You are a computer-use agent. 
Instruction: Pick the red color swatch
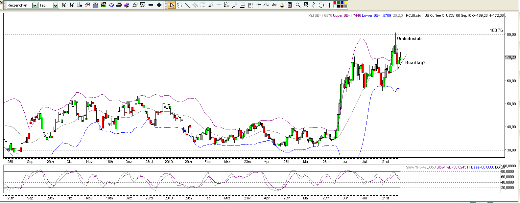tap(335, 3)
